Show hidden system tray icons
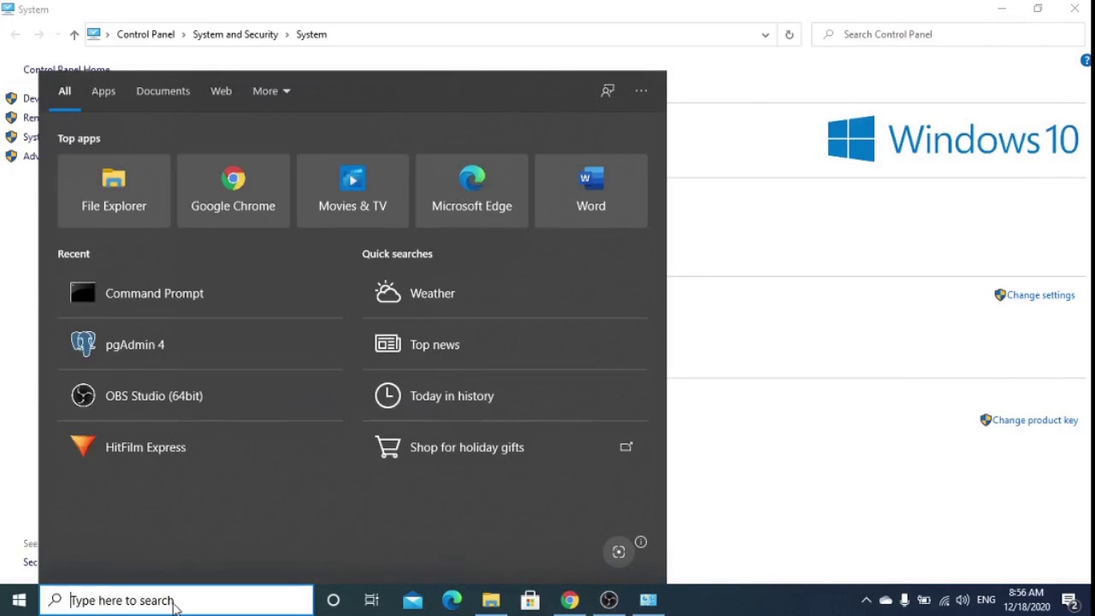This screenshot has height=616, width=1095. tap(866, 601)
